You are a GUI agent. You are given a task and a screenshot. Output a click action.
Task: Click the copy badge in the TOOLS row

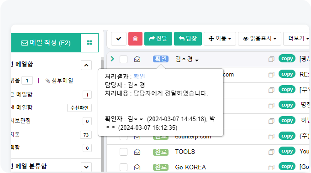[x=287, y=151]
